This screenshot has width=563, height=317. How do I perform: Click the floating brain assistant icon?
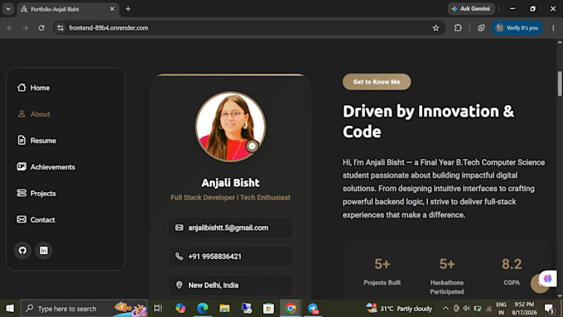(547, 279)
